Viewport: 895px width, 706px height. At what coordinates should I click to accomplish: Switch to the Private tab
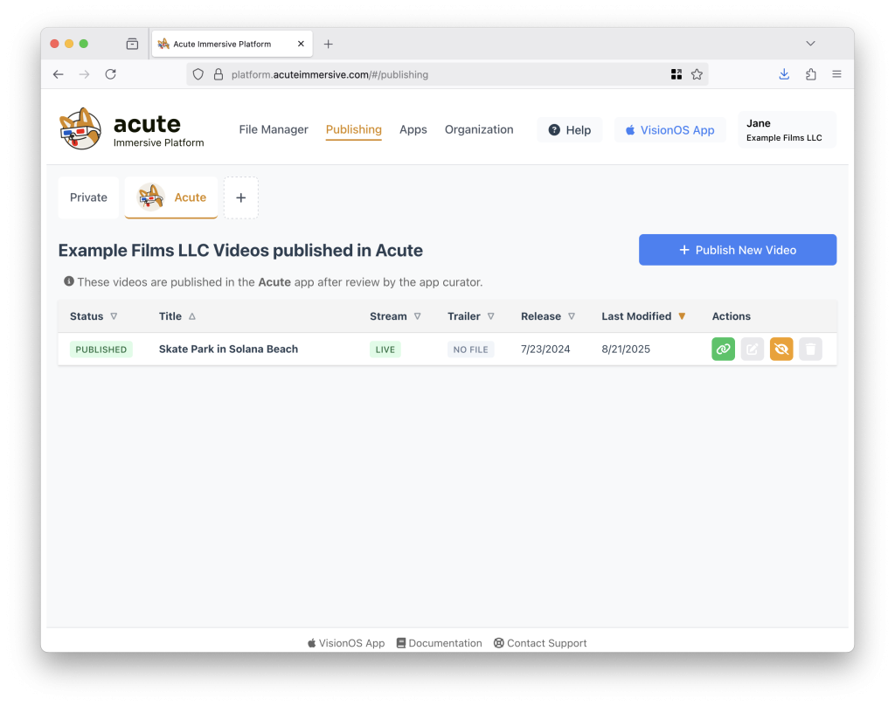point(88,197)
